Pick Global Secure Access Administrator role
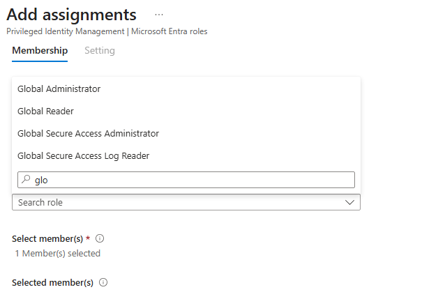The image size is (445, 292). (x=89, y=133)
